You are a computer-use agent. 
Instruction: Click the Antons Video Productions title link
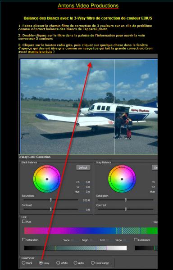[88, 6]
